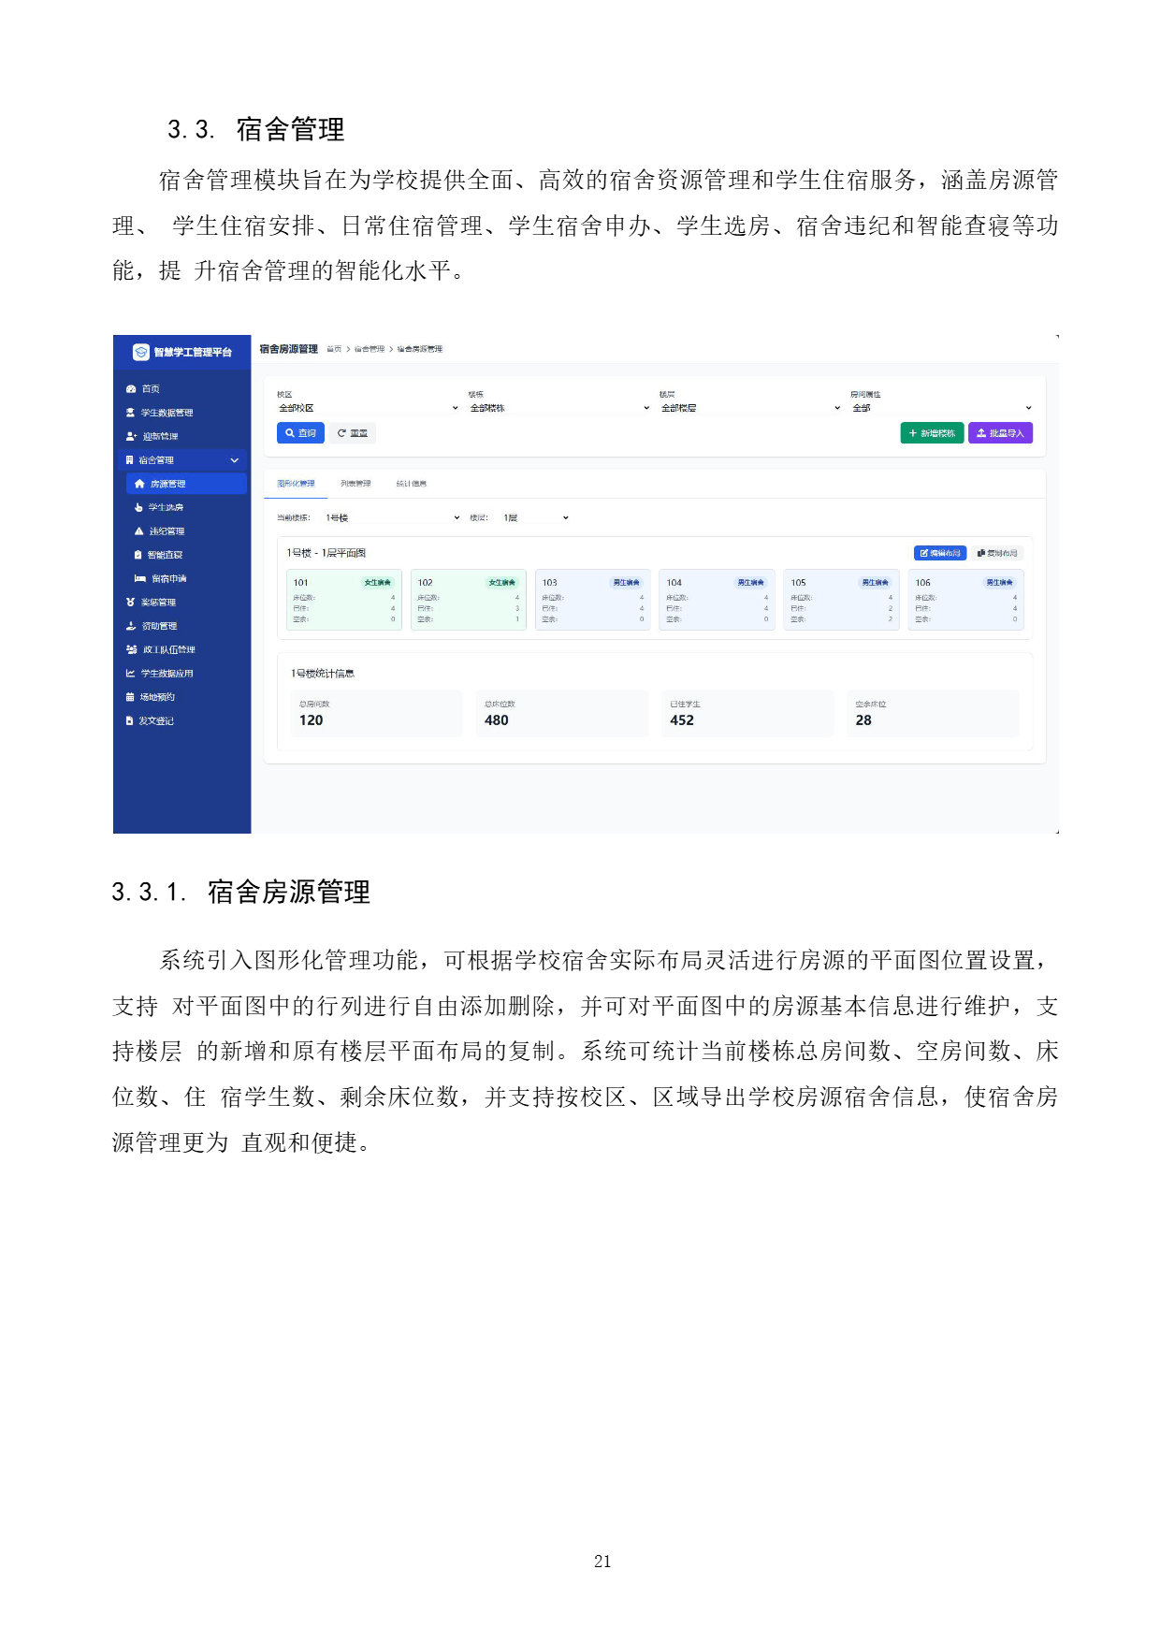Viewport: 1160px width, 1642px height.
Task: Click the 智能查寝 clipboard icon
Action: pyautogui.click(x=138, y=555)
